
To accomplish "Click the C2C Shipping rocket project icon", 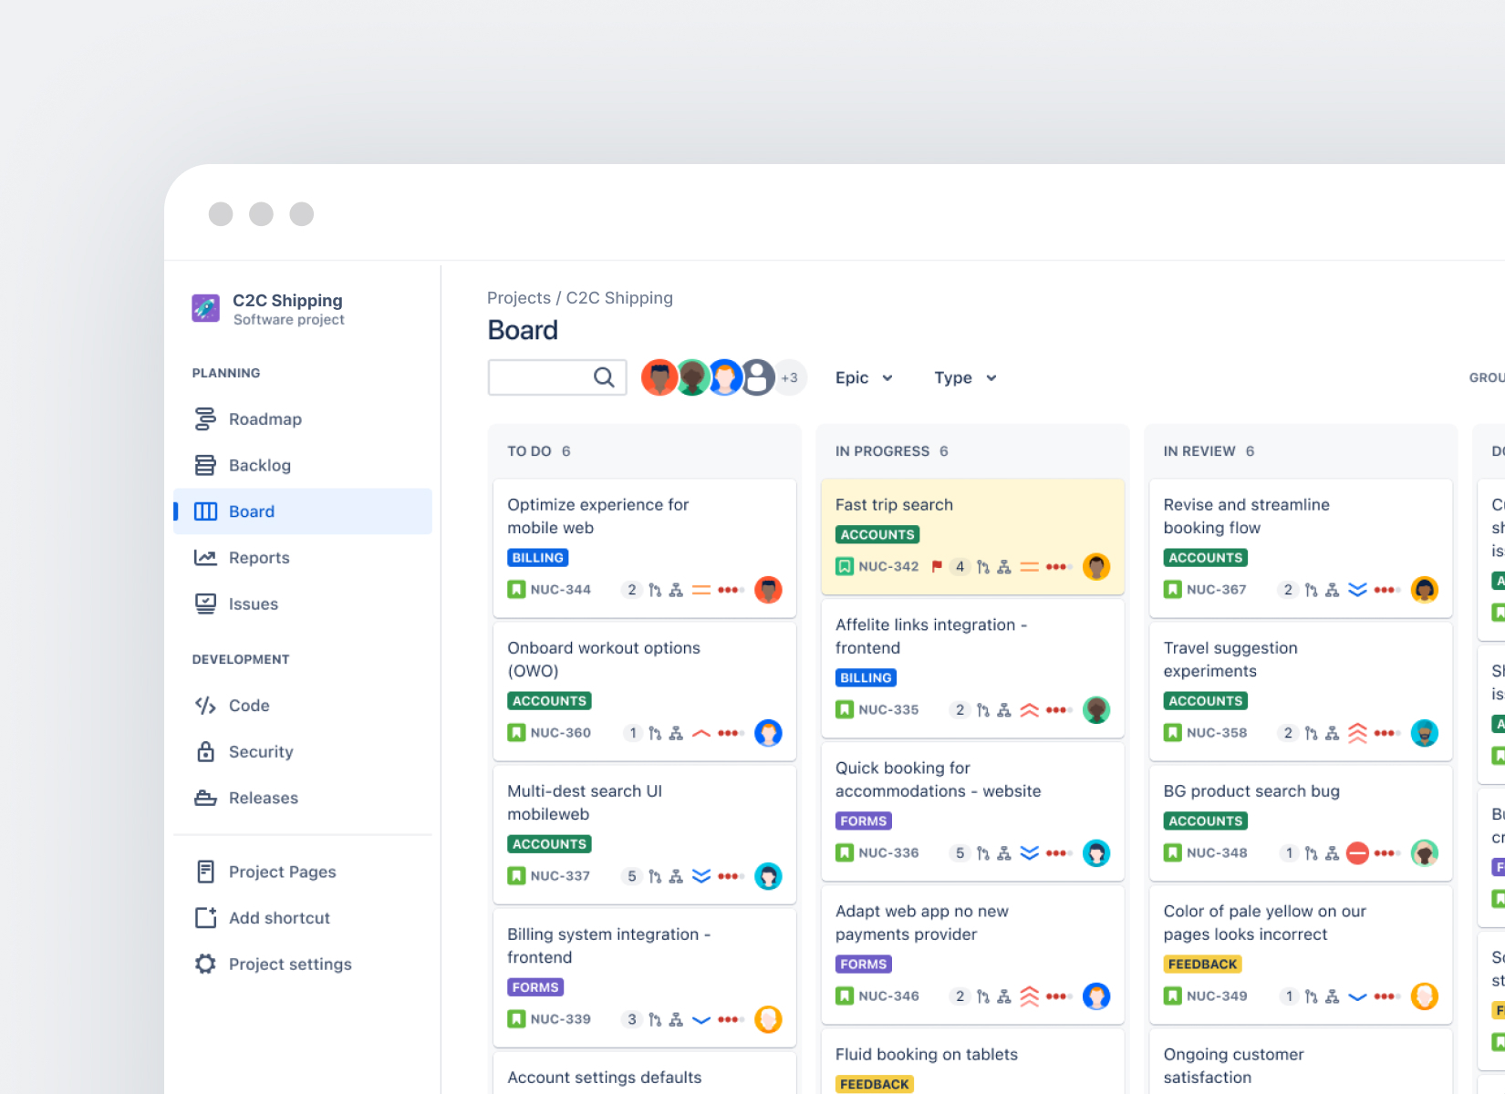I will [205, 308].
